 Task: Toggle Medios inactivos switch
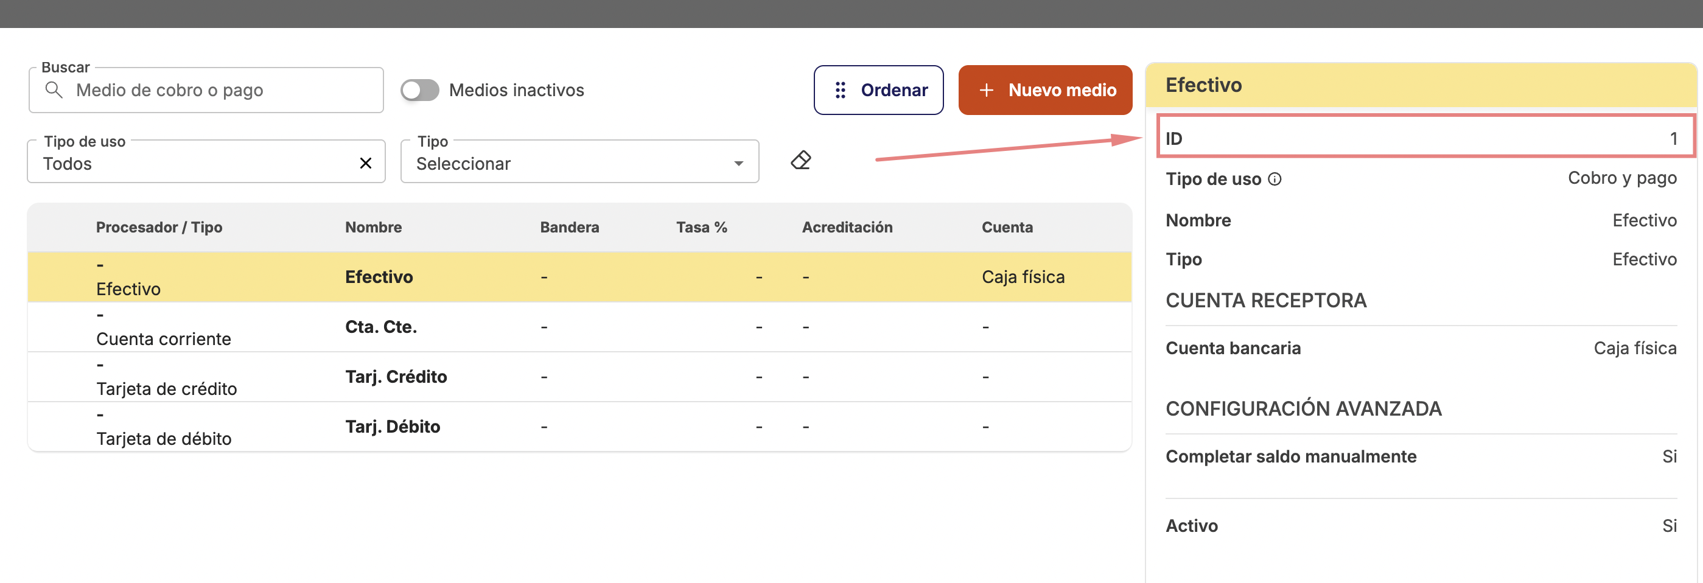(x=420, y=90)
